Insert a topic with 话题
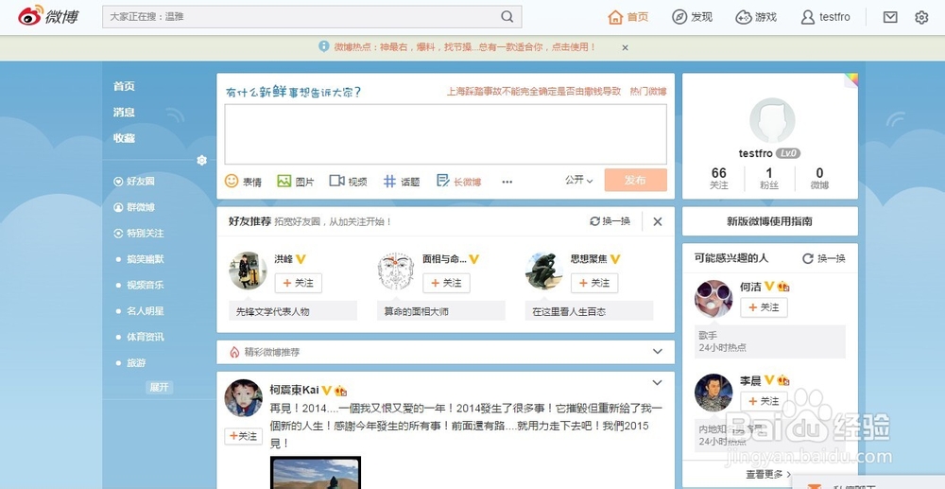 point(402,181)
